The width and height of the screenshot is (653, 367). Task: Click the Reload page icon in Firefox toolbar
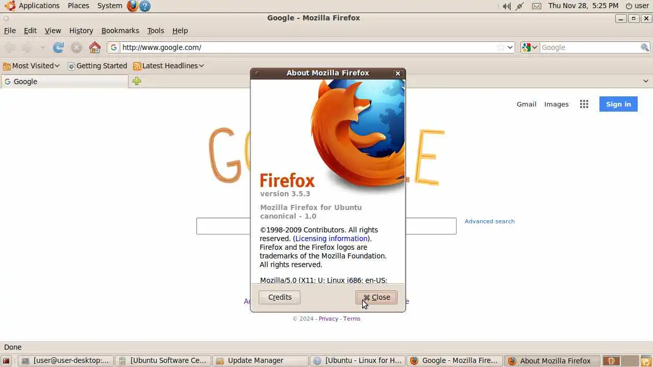pos(59,47)
